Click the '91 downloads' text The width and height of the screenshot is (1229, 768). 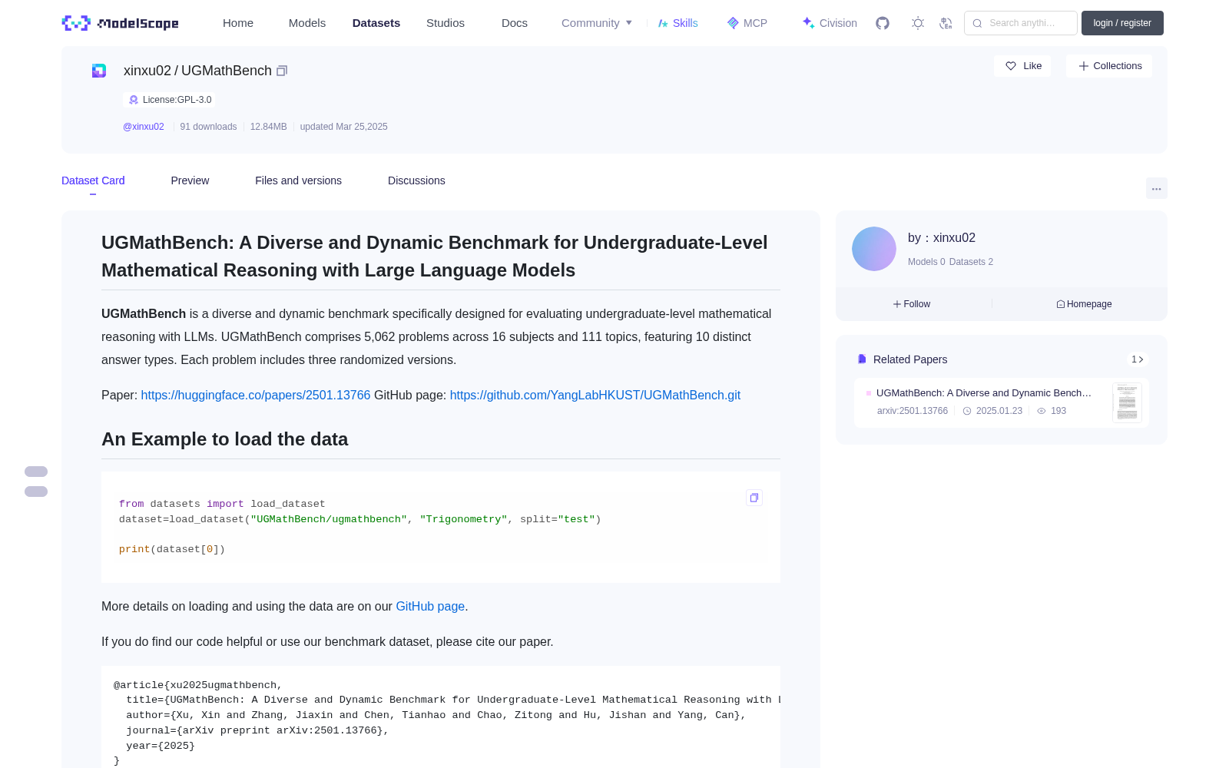pos(208,127)
